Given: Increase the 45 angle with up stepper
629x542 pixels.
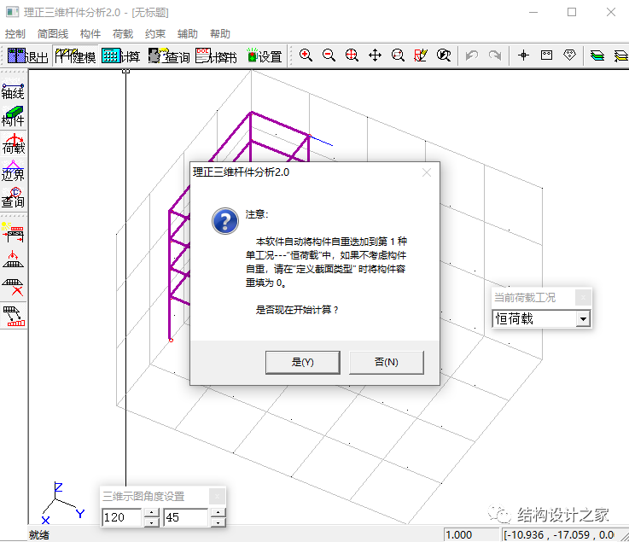Looking at the screenshot, I should click(x=218, y=513).
